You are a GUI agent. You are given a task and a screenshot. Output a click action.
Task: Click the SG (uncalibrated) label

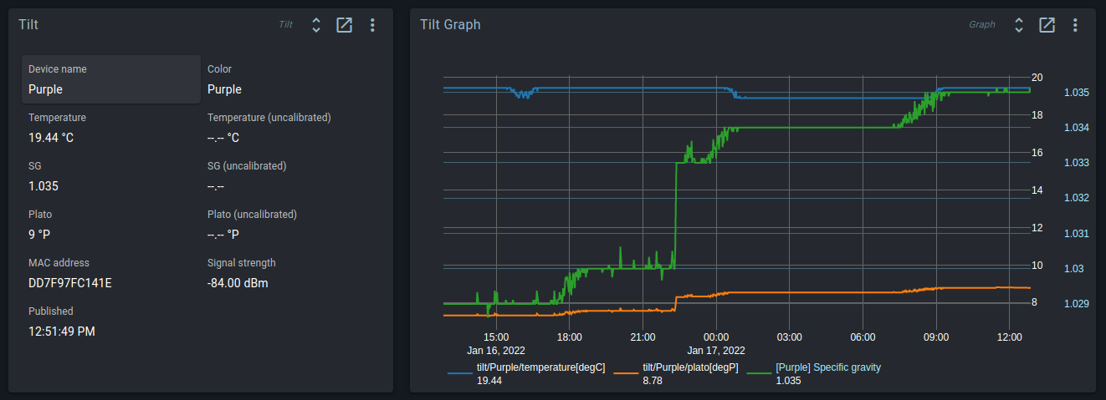[x=247, y=166]
